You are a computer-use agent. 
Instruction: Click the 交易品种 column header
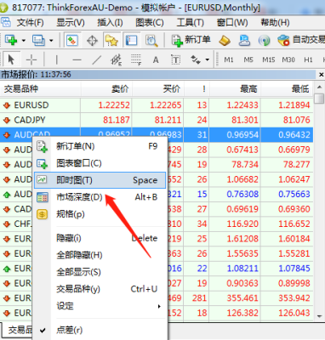click(x=40, y=89)
